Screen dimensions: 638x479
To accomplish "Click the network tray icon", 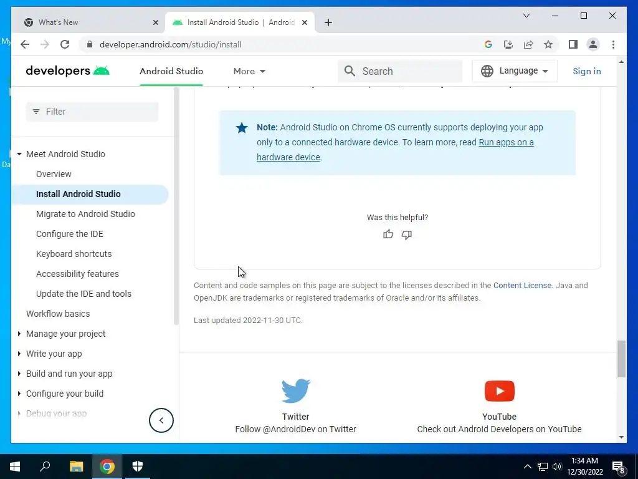I will coord(543,467).
